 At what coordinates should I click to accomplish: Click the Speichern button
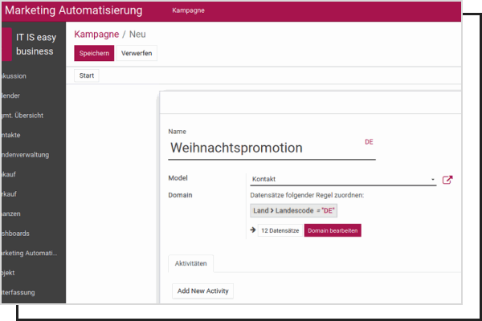tap(93, 53)
